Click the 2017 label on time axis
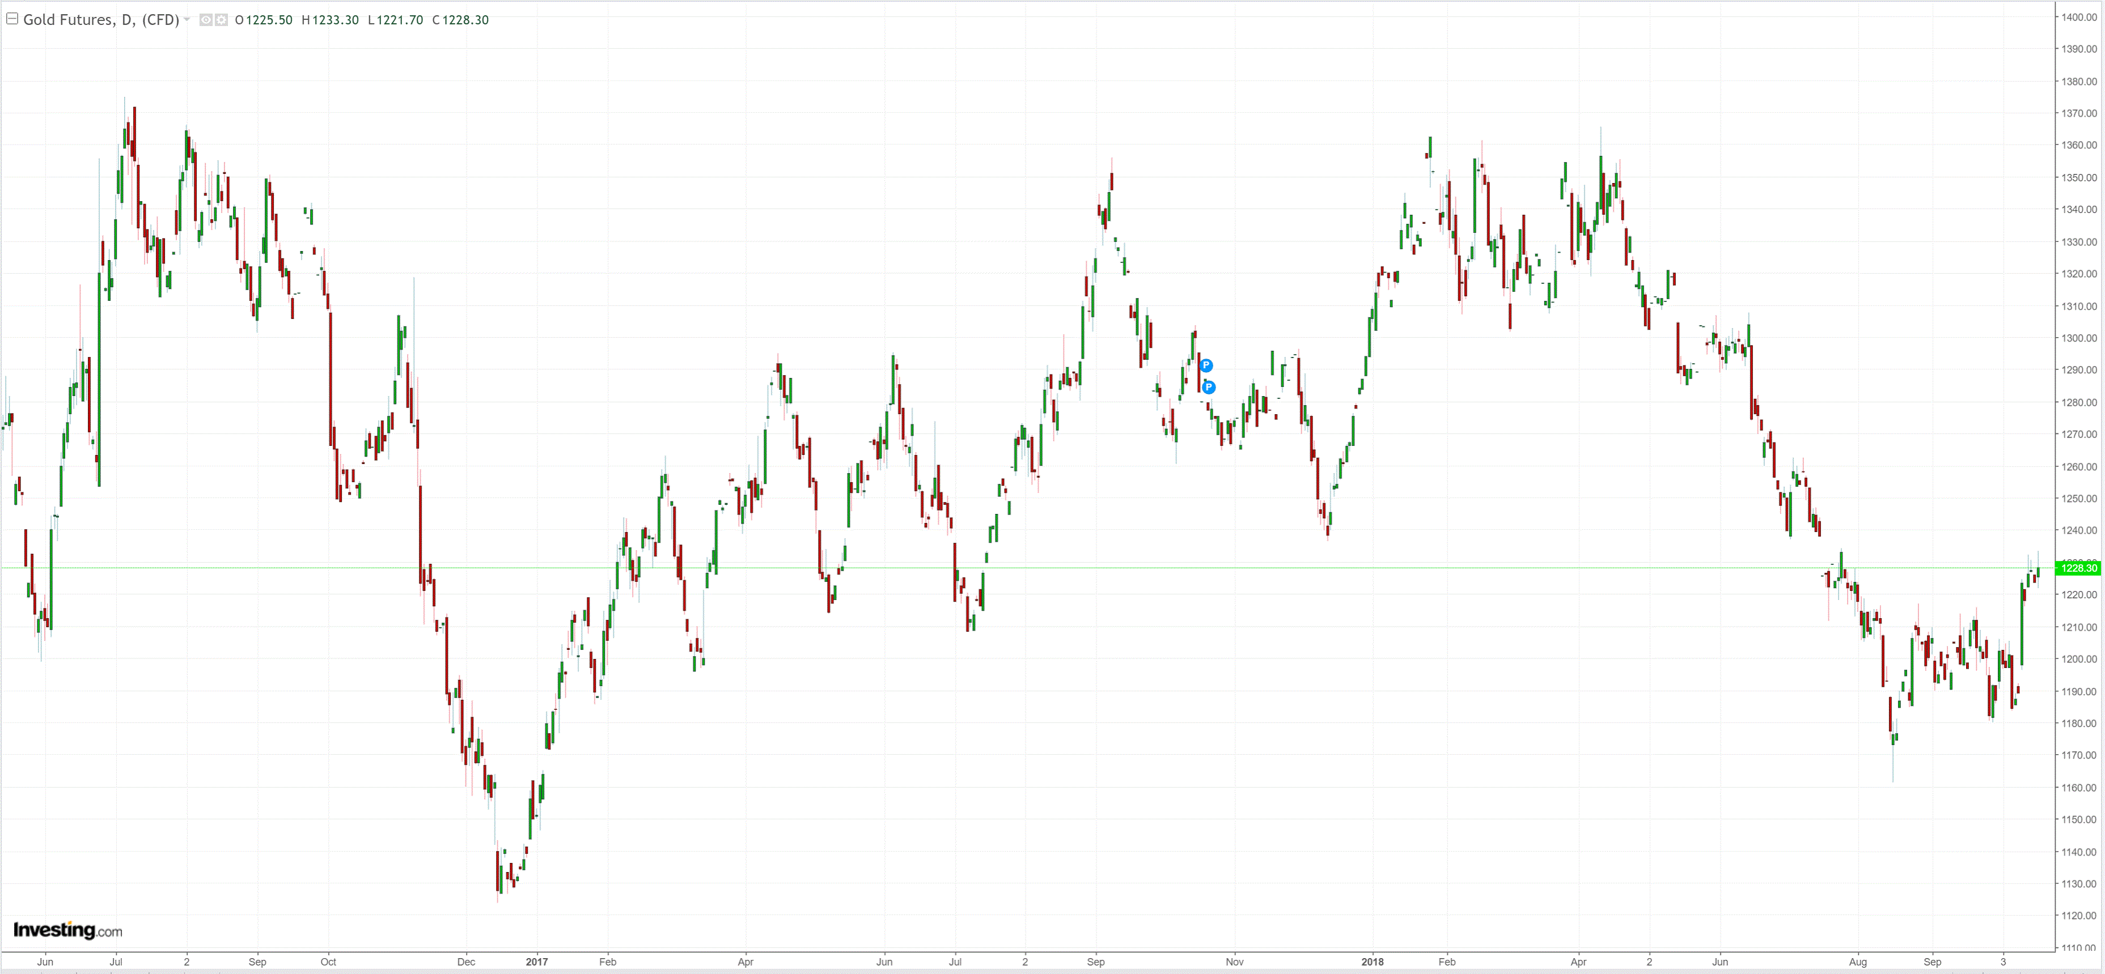The width and height of the screenshot is (2105, 974). point(537,962)
